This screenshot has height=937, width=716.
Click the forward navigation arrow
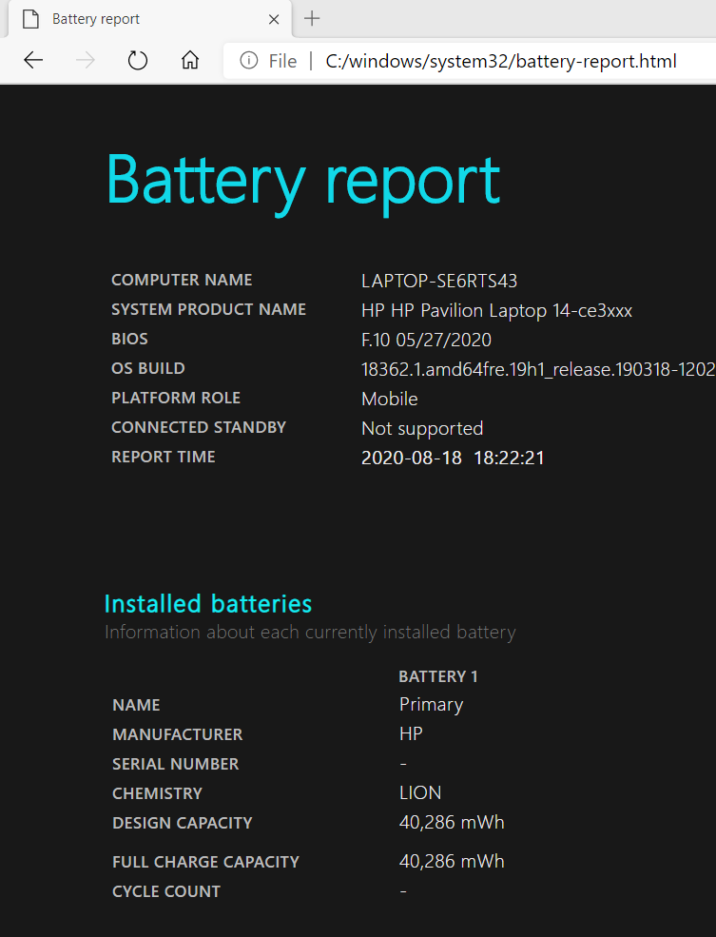[86, 60]
